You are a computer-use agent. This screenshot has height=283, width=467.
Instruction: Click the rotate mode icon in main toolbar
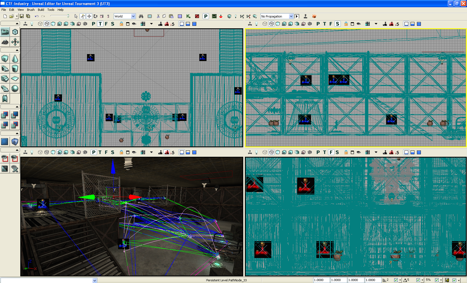[x=95, y=16]
